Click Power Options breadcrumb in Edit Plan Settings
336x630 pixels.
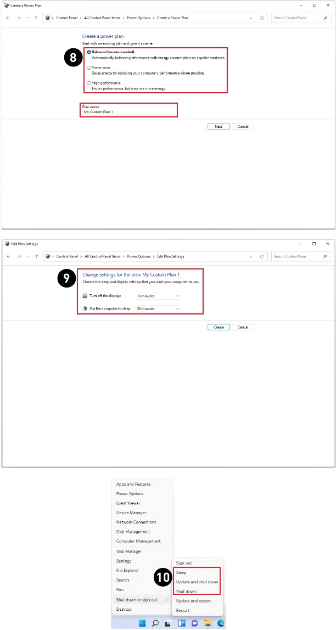click(x=139, y=256)
